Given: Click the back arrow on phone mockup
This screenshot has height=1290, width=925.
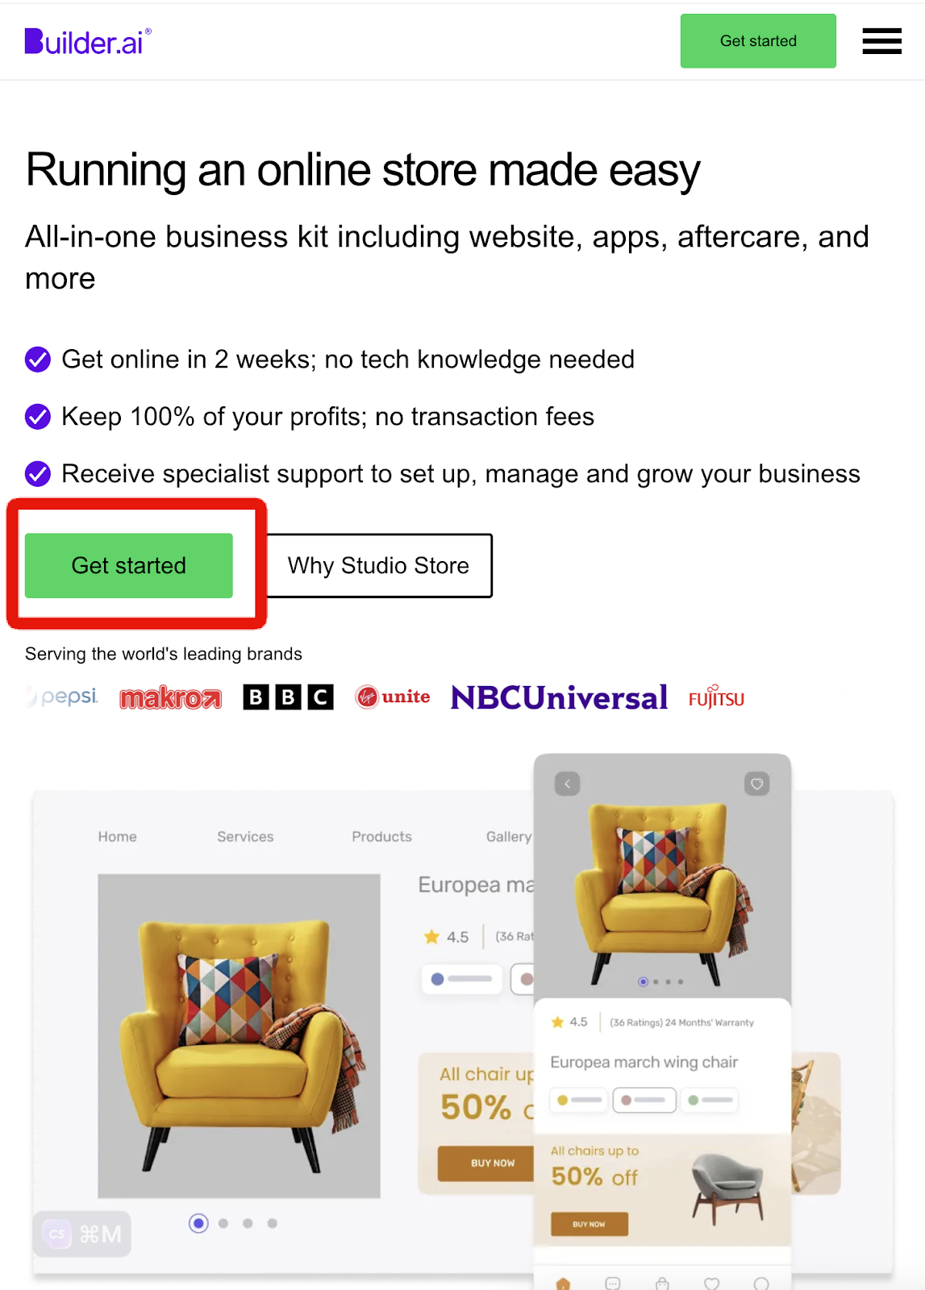Looking at the screenshot, I should coord(568,784).
